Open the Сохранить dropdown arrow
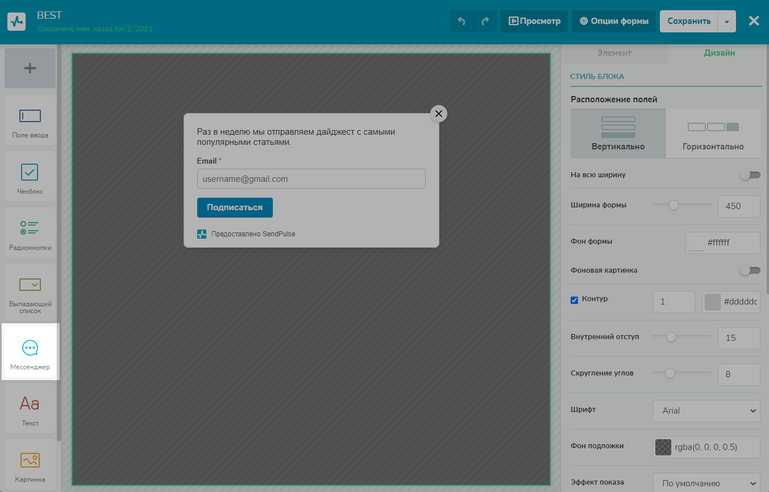This screenshot has width=769, height=492. point(727,21)
